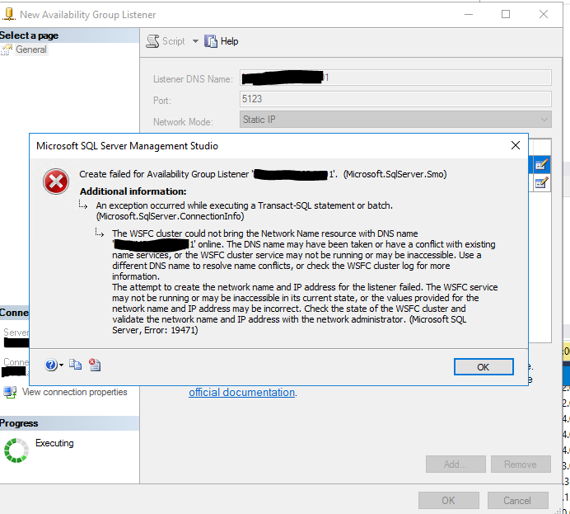This screenshot has width=570, height=514.
Task: Click the OK button in the error dialog
Action: pos(484,366)
